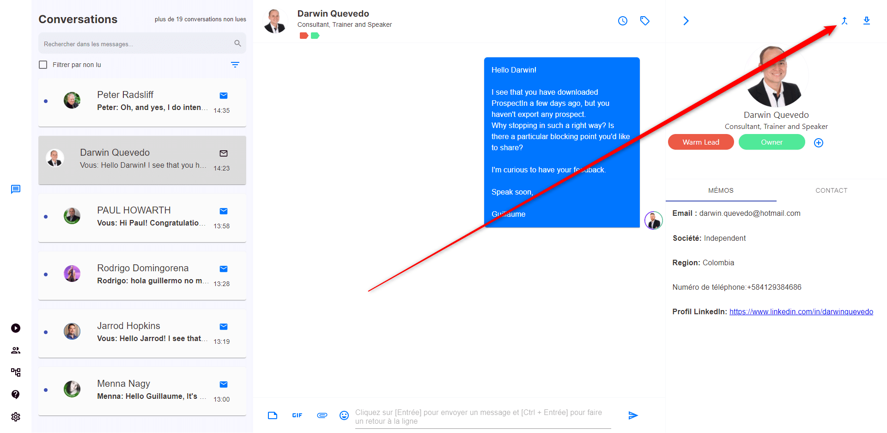Click the 14:35 timestamp on Peter's conversation

point(222,110)
